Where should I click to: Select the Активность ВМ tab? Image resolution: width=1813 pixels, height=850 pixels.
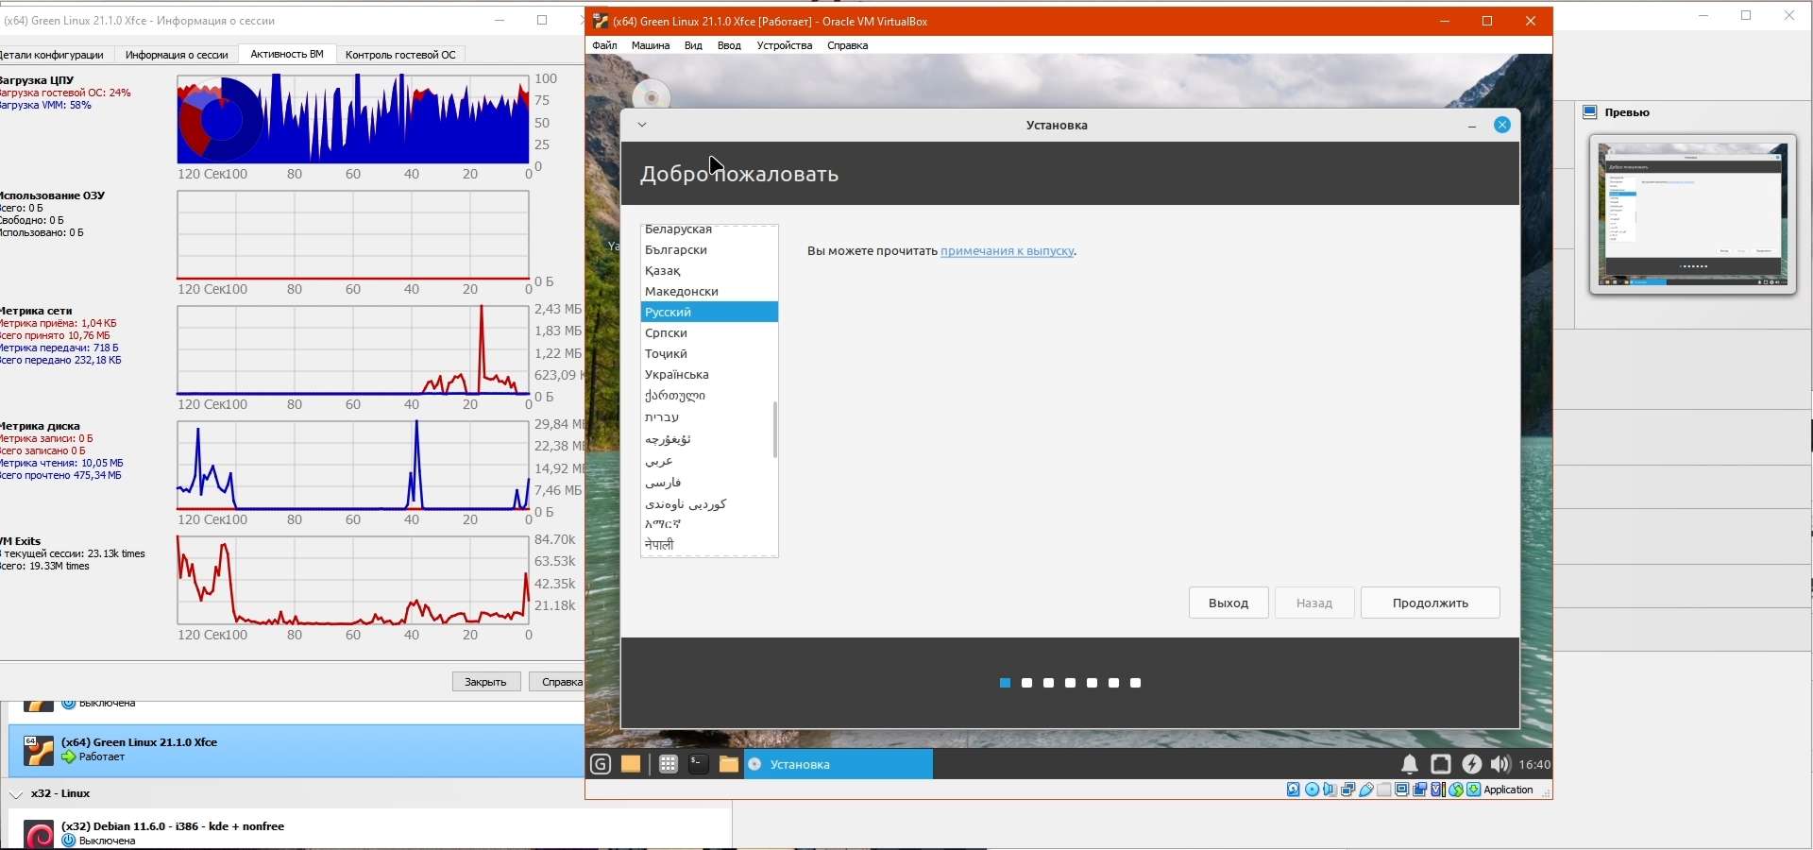click(x=287, y=54)
